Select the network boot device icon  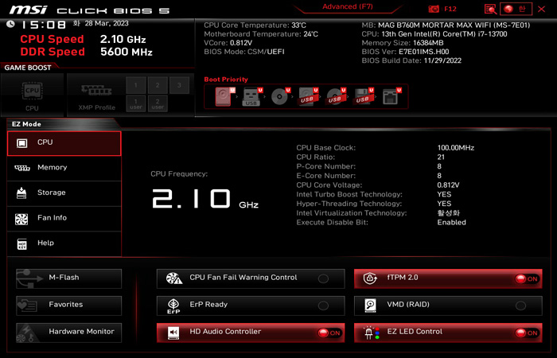(x=391, y=96)
